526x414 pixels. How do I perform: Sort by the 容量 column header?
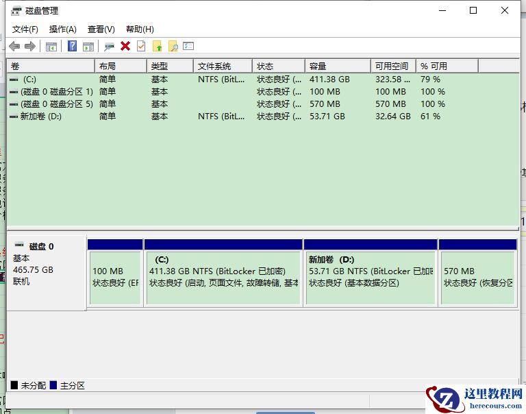[338, 66]
